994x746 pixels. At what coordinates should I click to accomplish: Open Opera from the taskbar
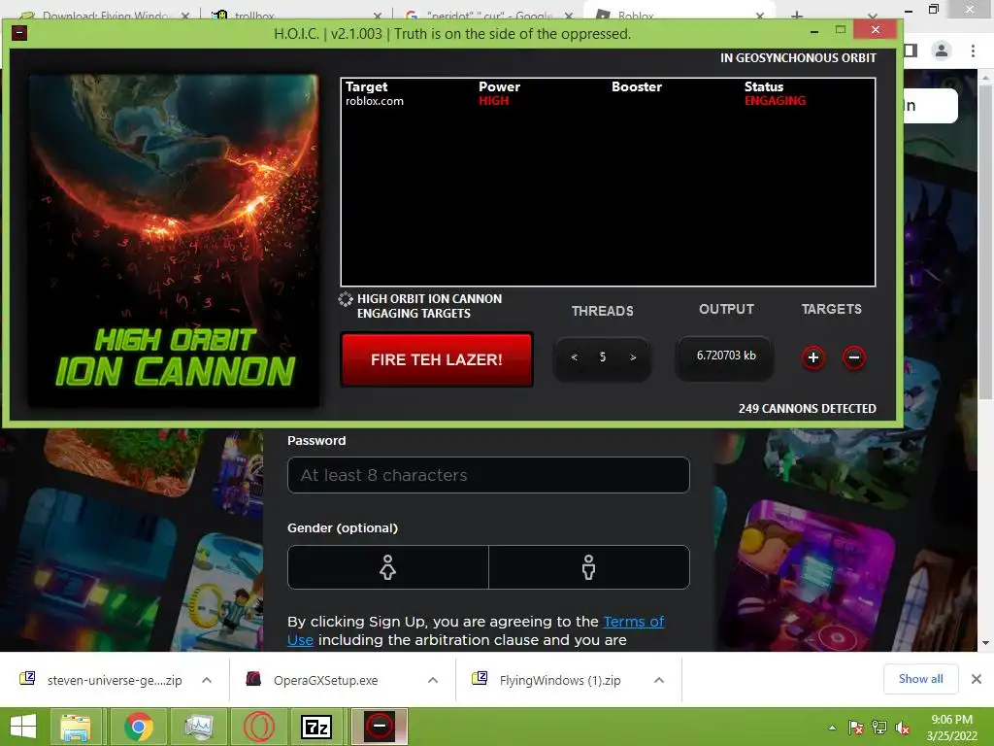258,727
